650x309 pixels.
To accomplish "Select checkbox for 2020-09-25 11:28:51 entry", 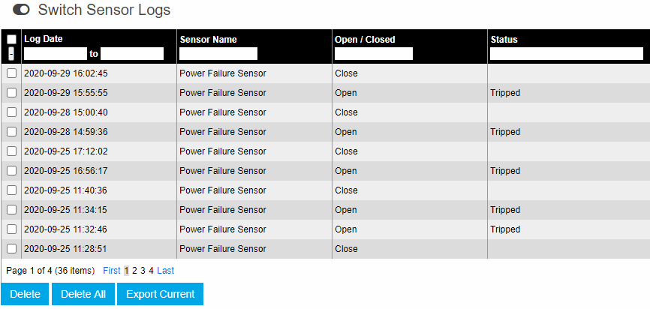I will pos(11,248).
